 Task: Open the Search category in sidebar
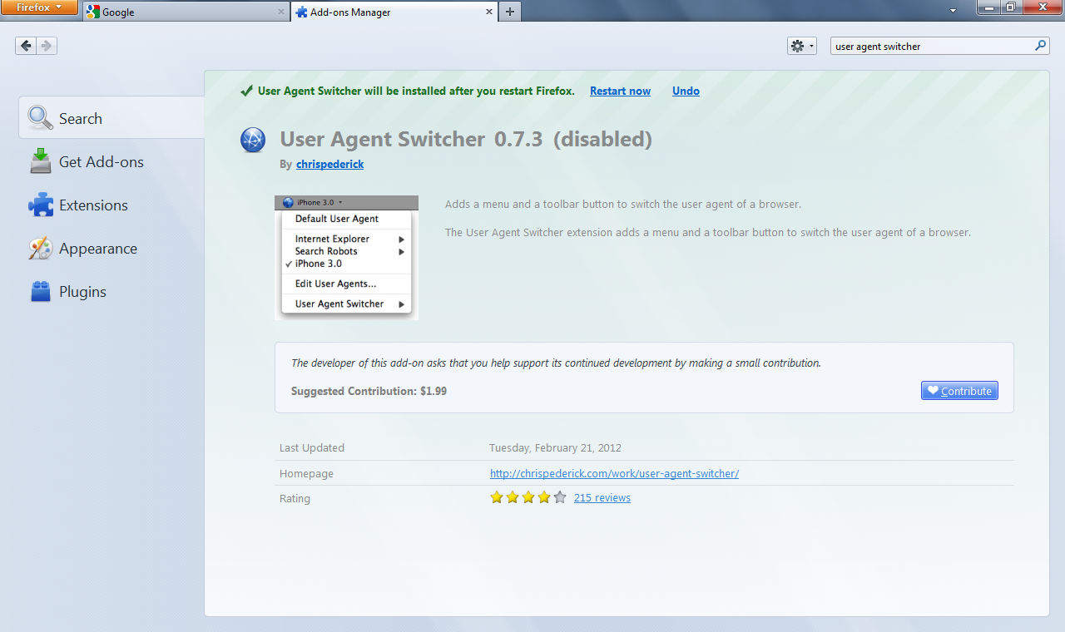click(x=111, y=118)
